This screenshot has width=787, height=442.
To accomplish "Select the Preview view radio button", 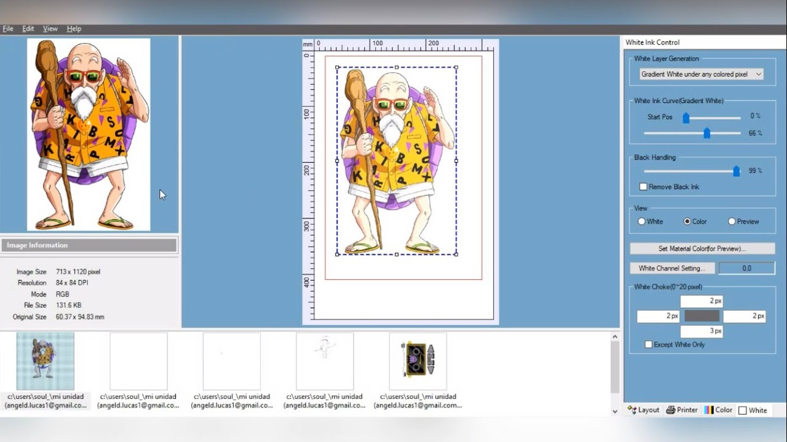I will 732,222.
